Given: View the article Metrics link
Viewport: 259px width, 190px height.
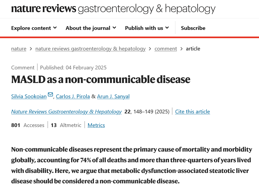Looking at the screenshot, I should pos(96,125).
